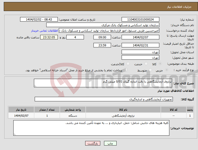Click the چاپ (print) button

tap(110, 143)
